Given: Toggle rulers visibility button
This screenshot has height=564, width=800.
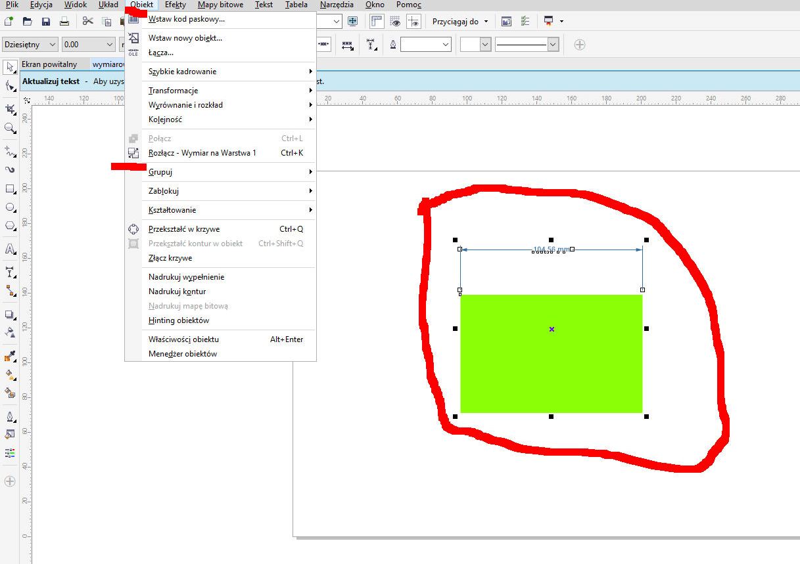Looking at the screenshot, I should coord(377,21).
